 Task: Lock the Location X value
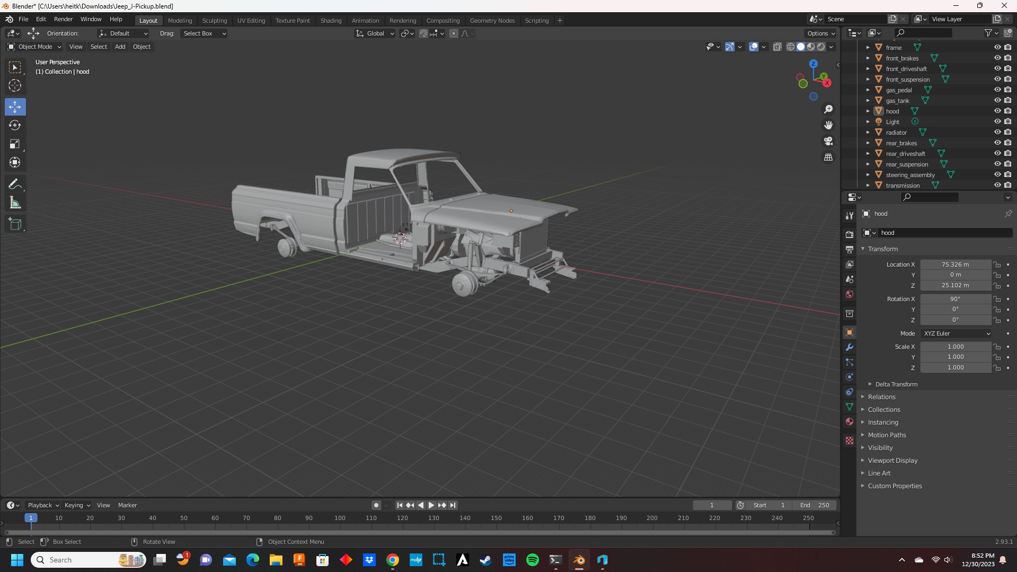point(997,265)
